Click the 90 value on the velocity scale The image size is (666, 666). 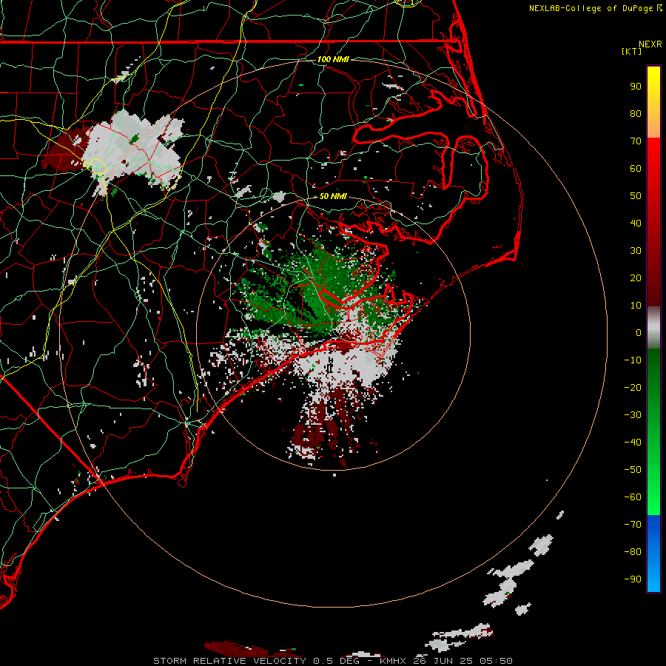click(x=636, y=87)
